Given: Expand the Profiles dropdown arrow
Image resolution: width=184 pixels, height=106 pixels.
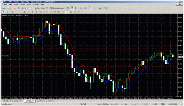Looking at the screenshot, I should click(x=10, y=8).
